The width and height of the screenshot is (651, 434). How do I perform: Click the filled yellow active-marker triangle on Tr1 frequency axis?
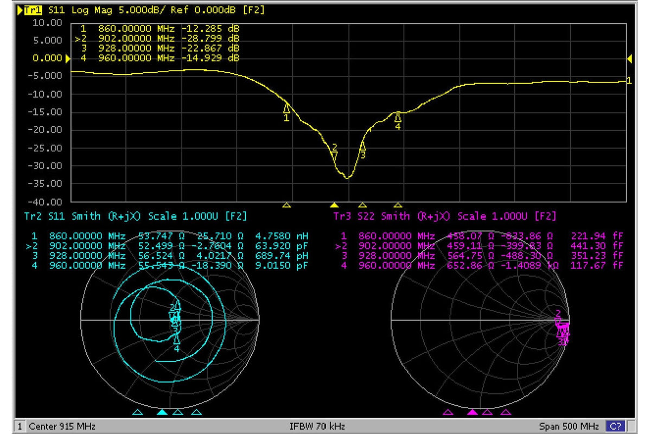click(334, 205)
